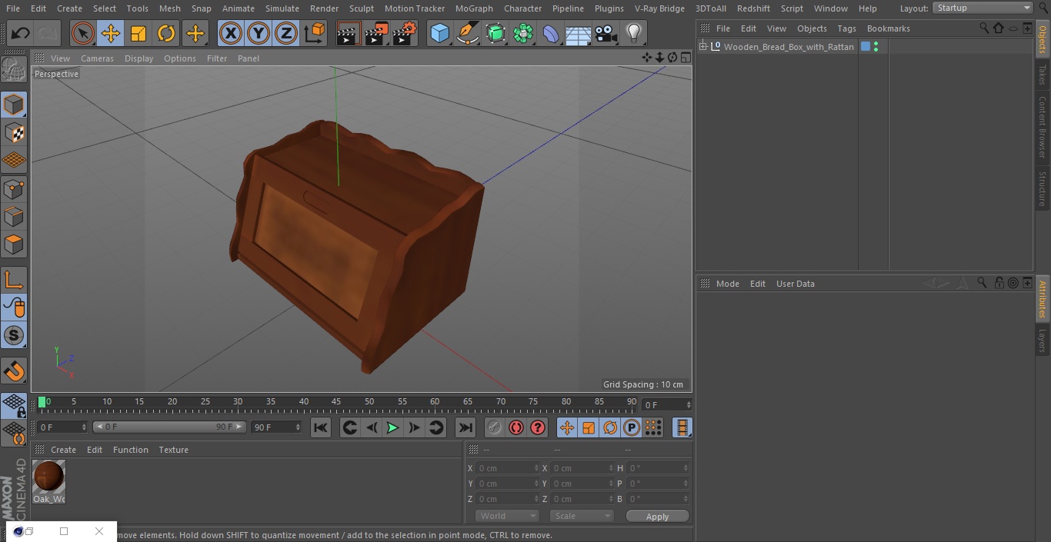Toggle coordinate system icon
Image resolution: width=1051 pixels, height=542 pixels.
pos(315,34)
